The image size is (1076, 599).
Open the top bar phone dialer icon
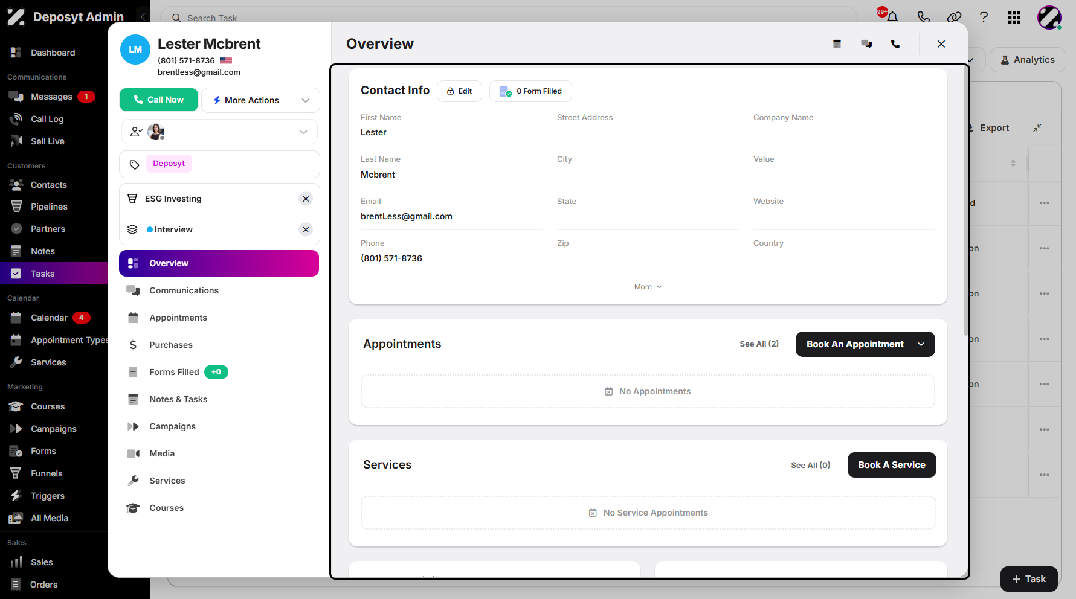tap(923, 17)
